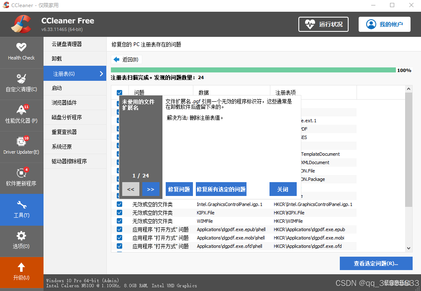Go to next issue with >> button

tap(151, 189)
